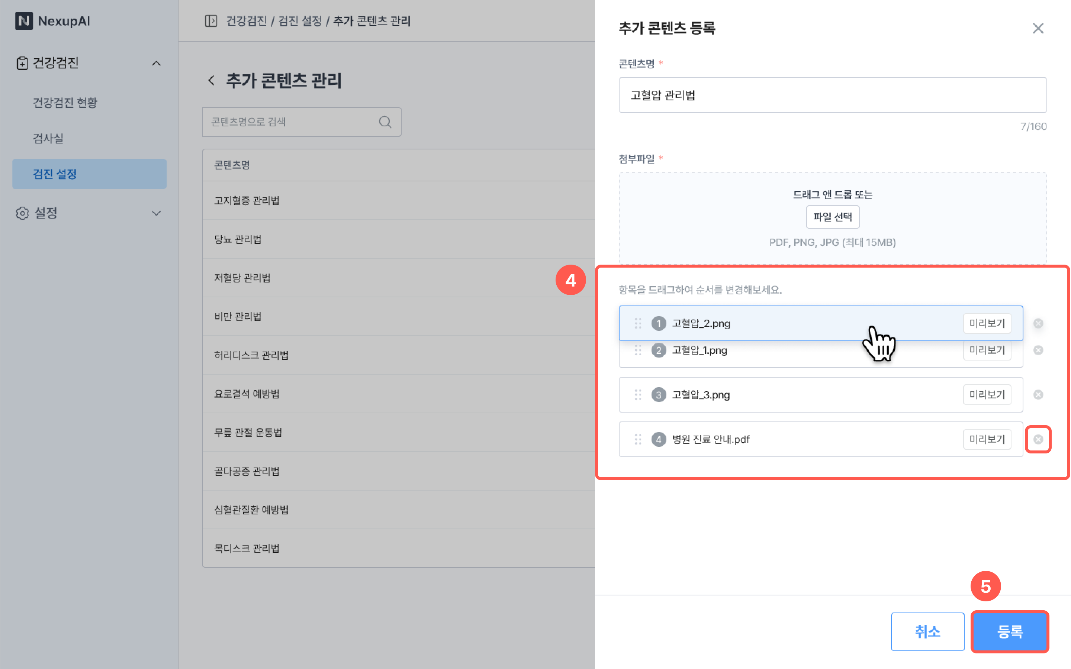Click drag handle of 병원 진료 안내.pdf
Viewport: 1071px width, 669px height.
tap(638, 439)
